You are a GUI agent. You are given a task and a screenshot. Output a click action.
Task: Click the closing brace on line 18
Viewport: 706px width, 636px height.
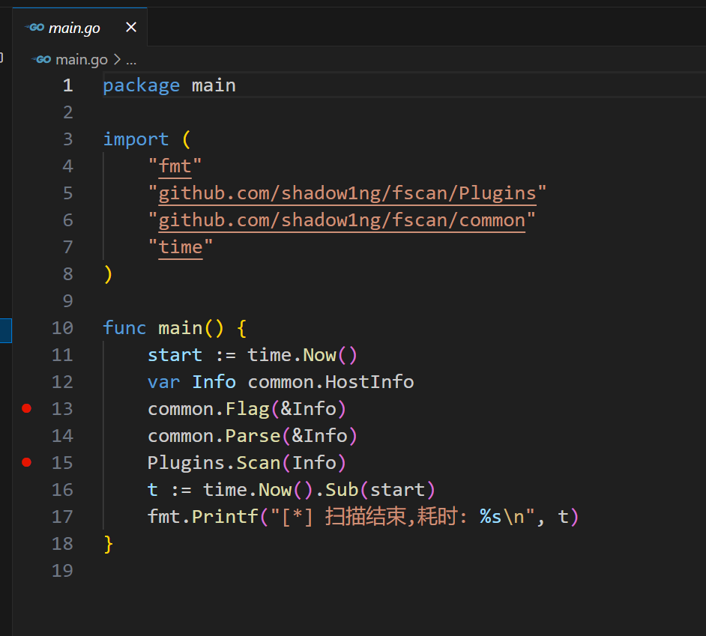(x=108, y=544)
